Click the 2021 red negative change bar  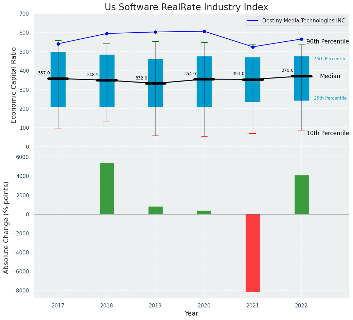pos(253,253)
